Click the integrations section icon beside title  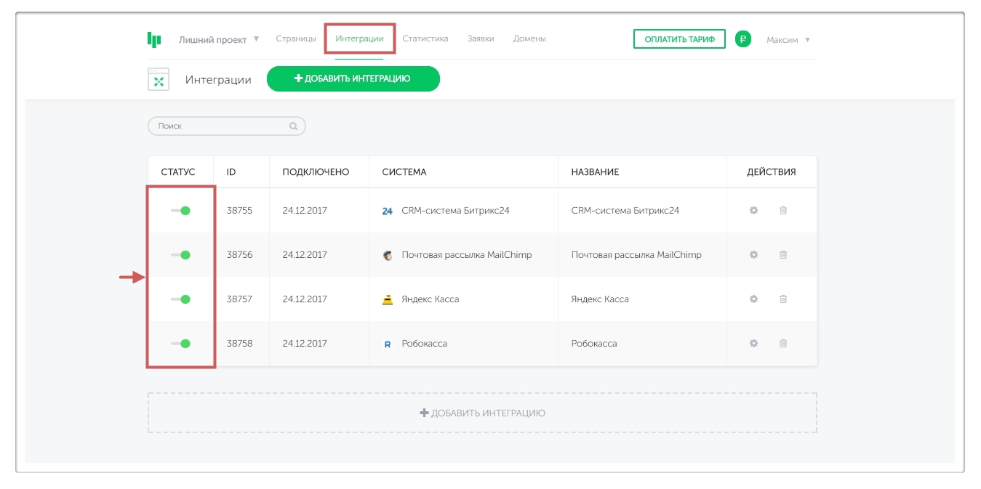coord(159,79)
